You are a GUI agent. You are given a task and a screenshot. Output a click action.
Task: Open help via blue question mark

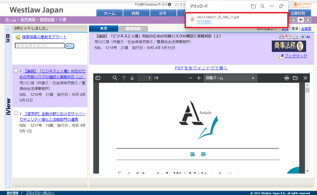pos(308,37)
